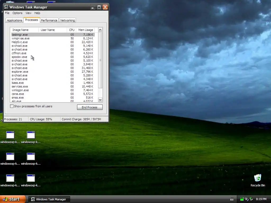The width and height of the screenshot is (271, 203).
Task: Open the Help menu
Action: (x=37, y=13)
